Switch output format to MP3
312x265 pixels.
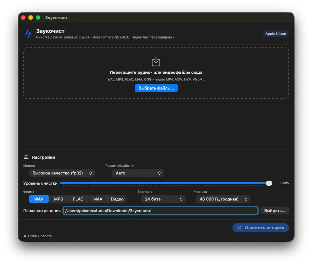pos(58,199)
